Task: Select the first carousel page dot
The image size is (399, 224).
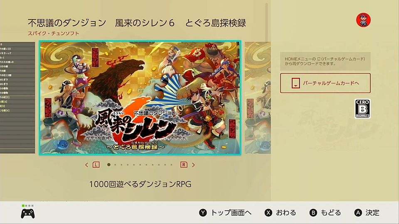Action: pyautogui.click(x=108, y=165)
